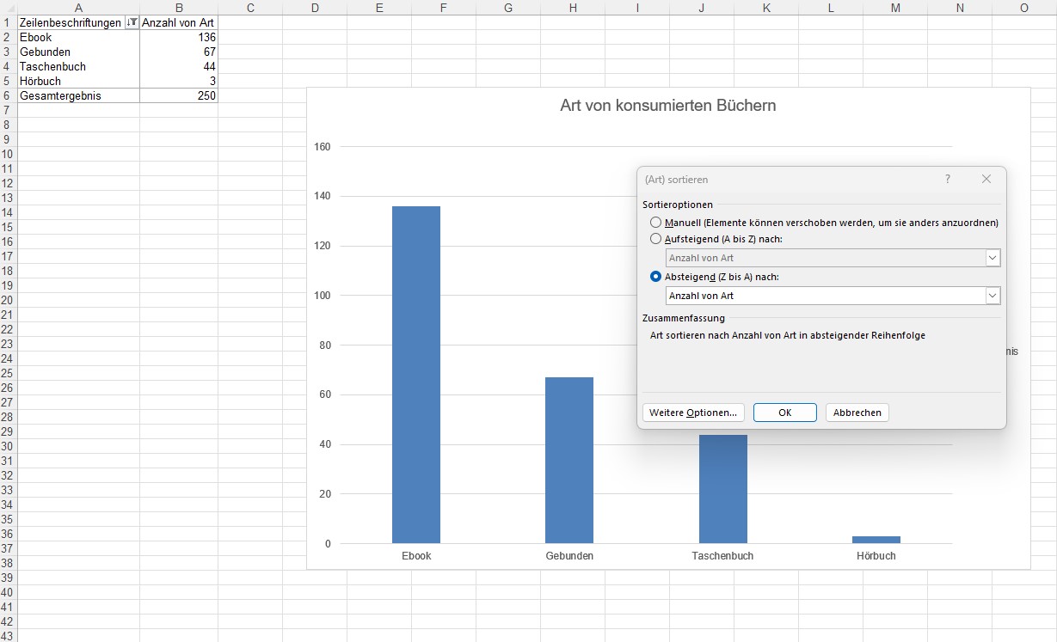Expand the dropdown below Absteigend option
The width and height of the screenshot is (1057, 642).
click(x=992, y=296)
